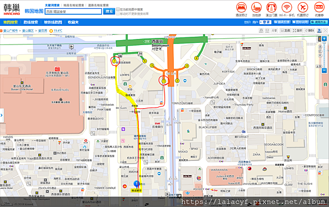Click the Bujeon-dong breadcrumb link
Image resolution: width=329 pixels, height=207 pixels.
43,31
